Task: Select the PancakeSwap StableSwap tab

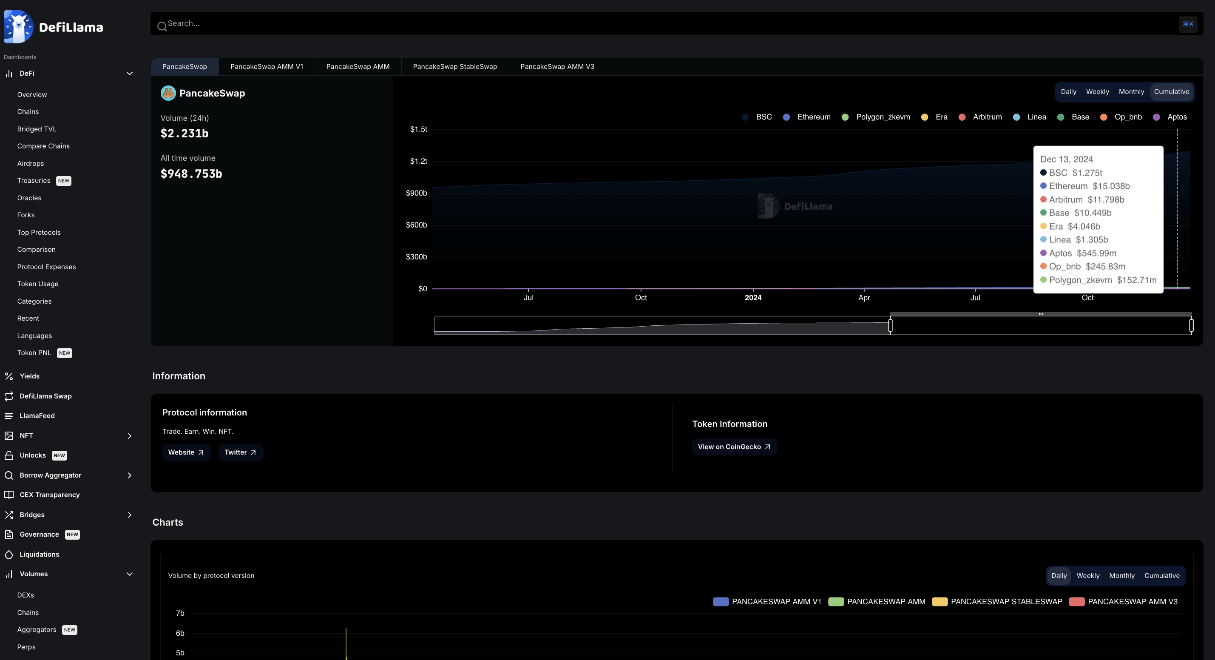Action: [x=455, y=67]
